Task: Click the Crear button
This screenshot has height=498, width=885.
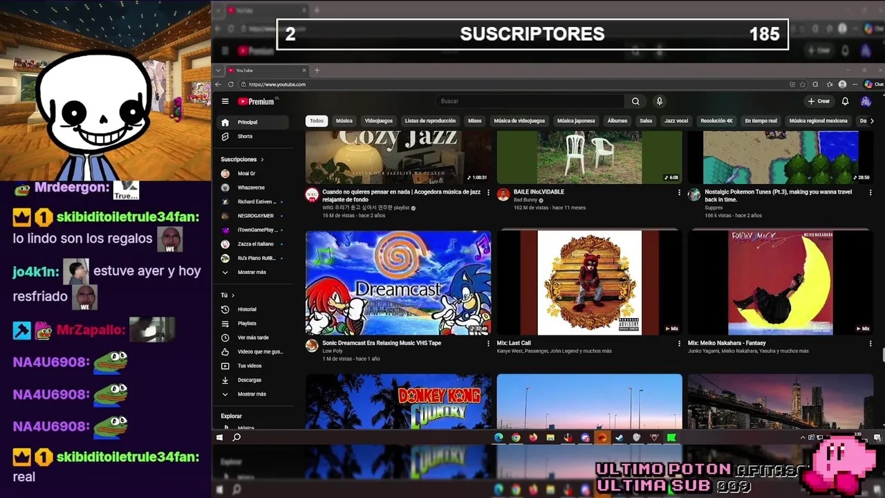Action: [819, 101]
